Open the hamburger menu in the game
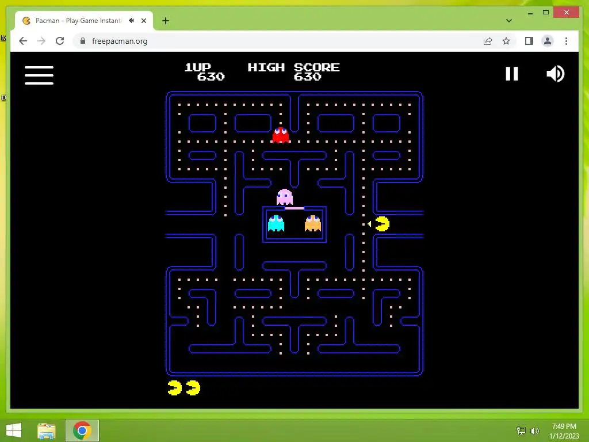Screen dimensions: 589x442 (39, 75)
